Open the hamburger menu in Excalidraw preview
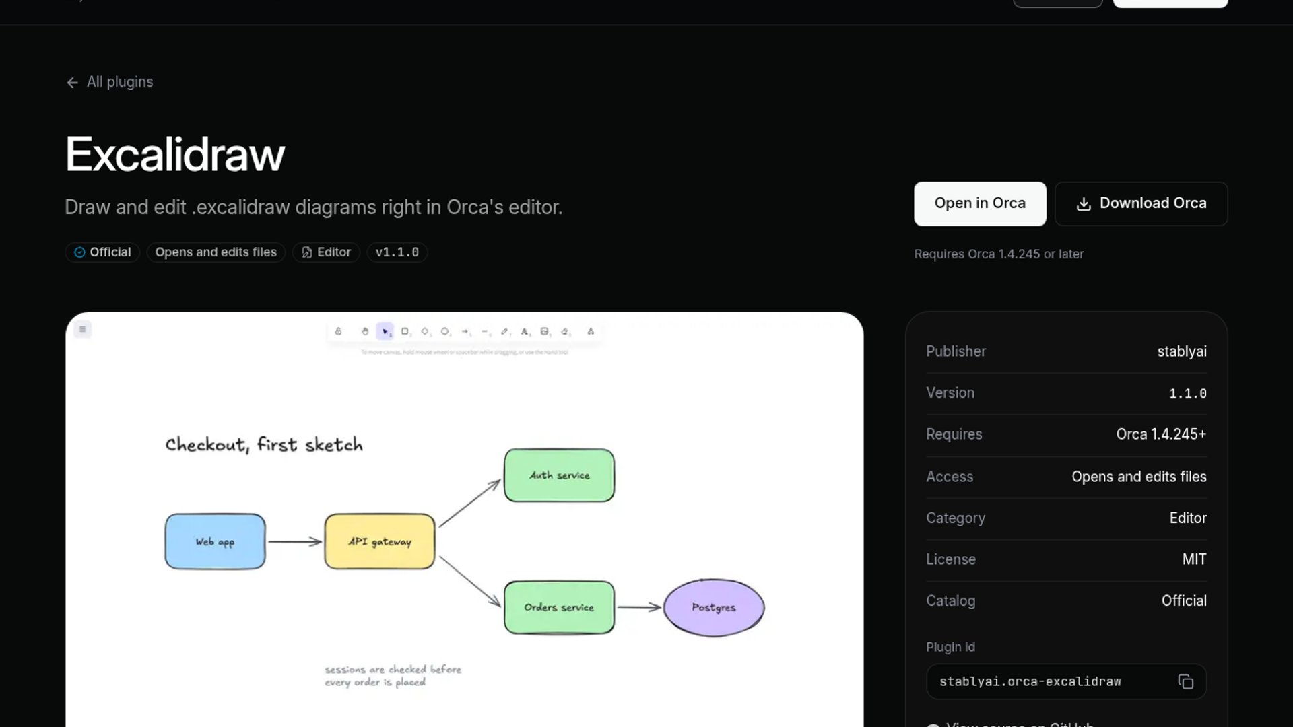This screenshot has height=727, width=1293. (82, 329)
